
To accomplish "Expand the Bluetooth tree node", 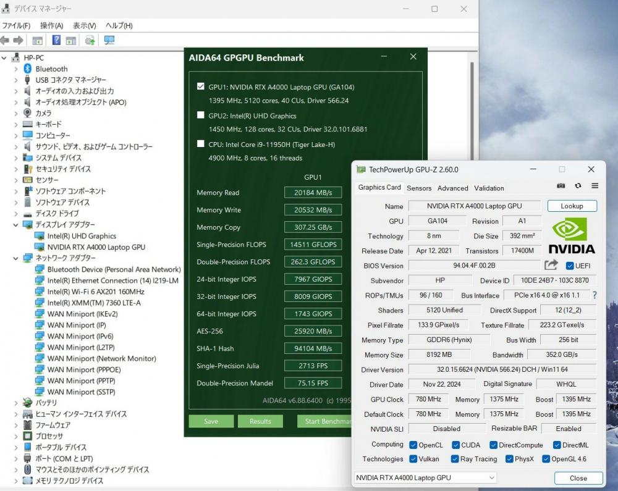I will pos(16,69).
